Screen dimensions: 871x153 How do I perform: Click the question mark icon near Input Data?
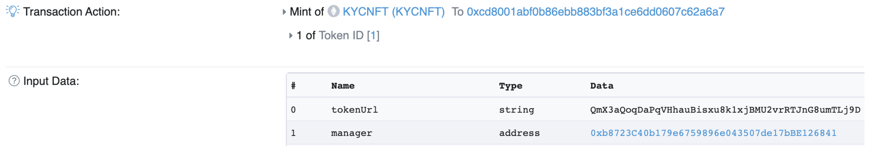pyautogui.click(x=14, y=81)
